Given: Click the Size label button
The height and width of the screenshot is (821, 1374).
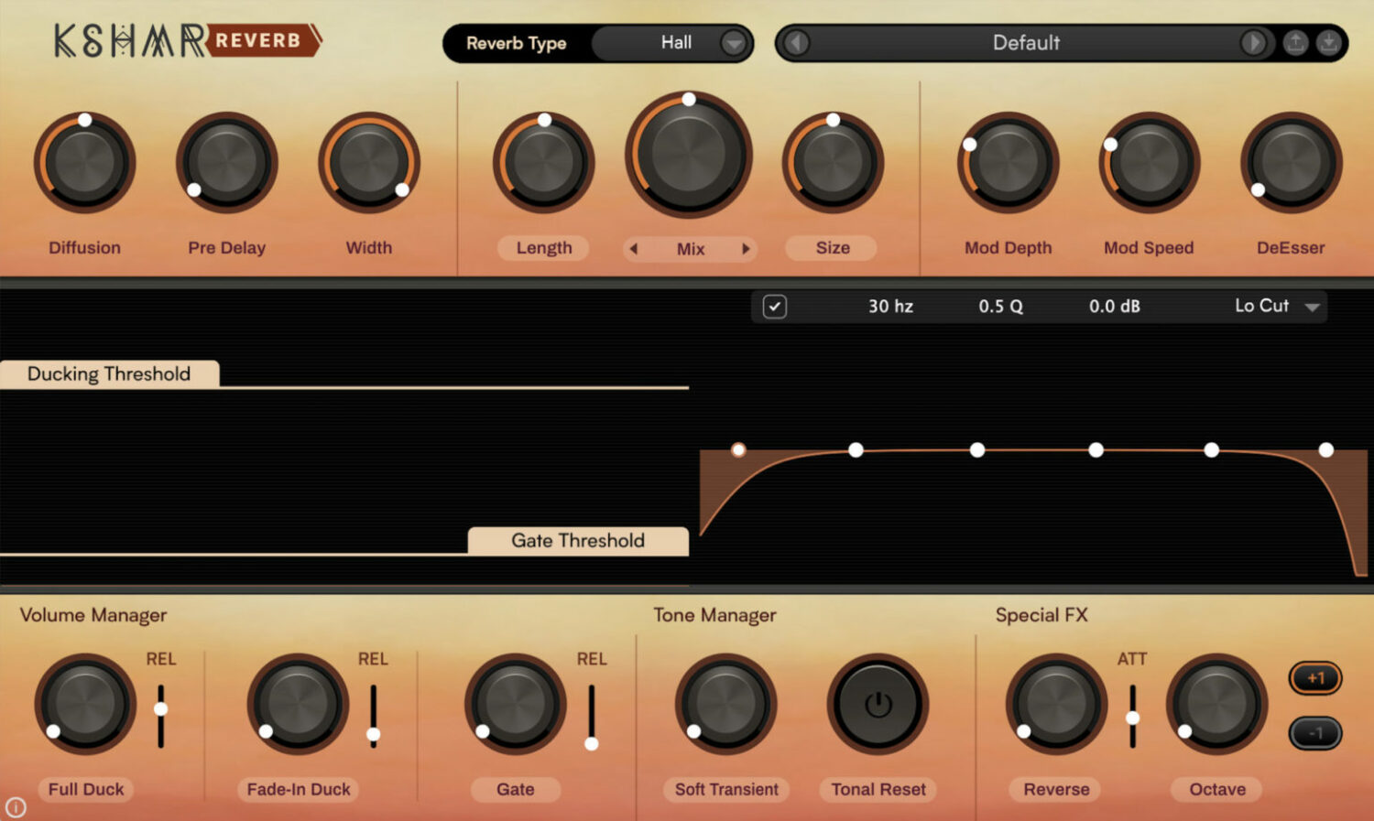Looking at the screenshot, I should (x=833, y=248).
